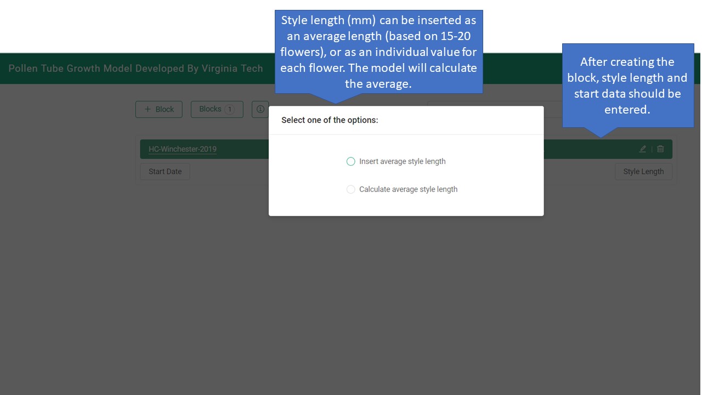Click the plus icon to add Block
The width and height of the screenshot is (702, 395).
coord(147,109)
